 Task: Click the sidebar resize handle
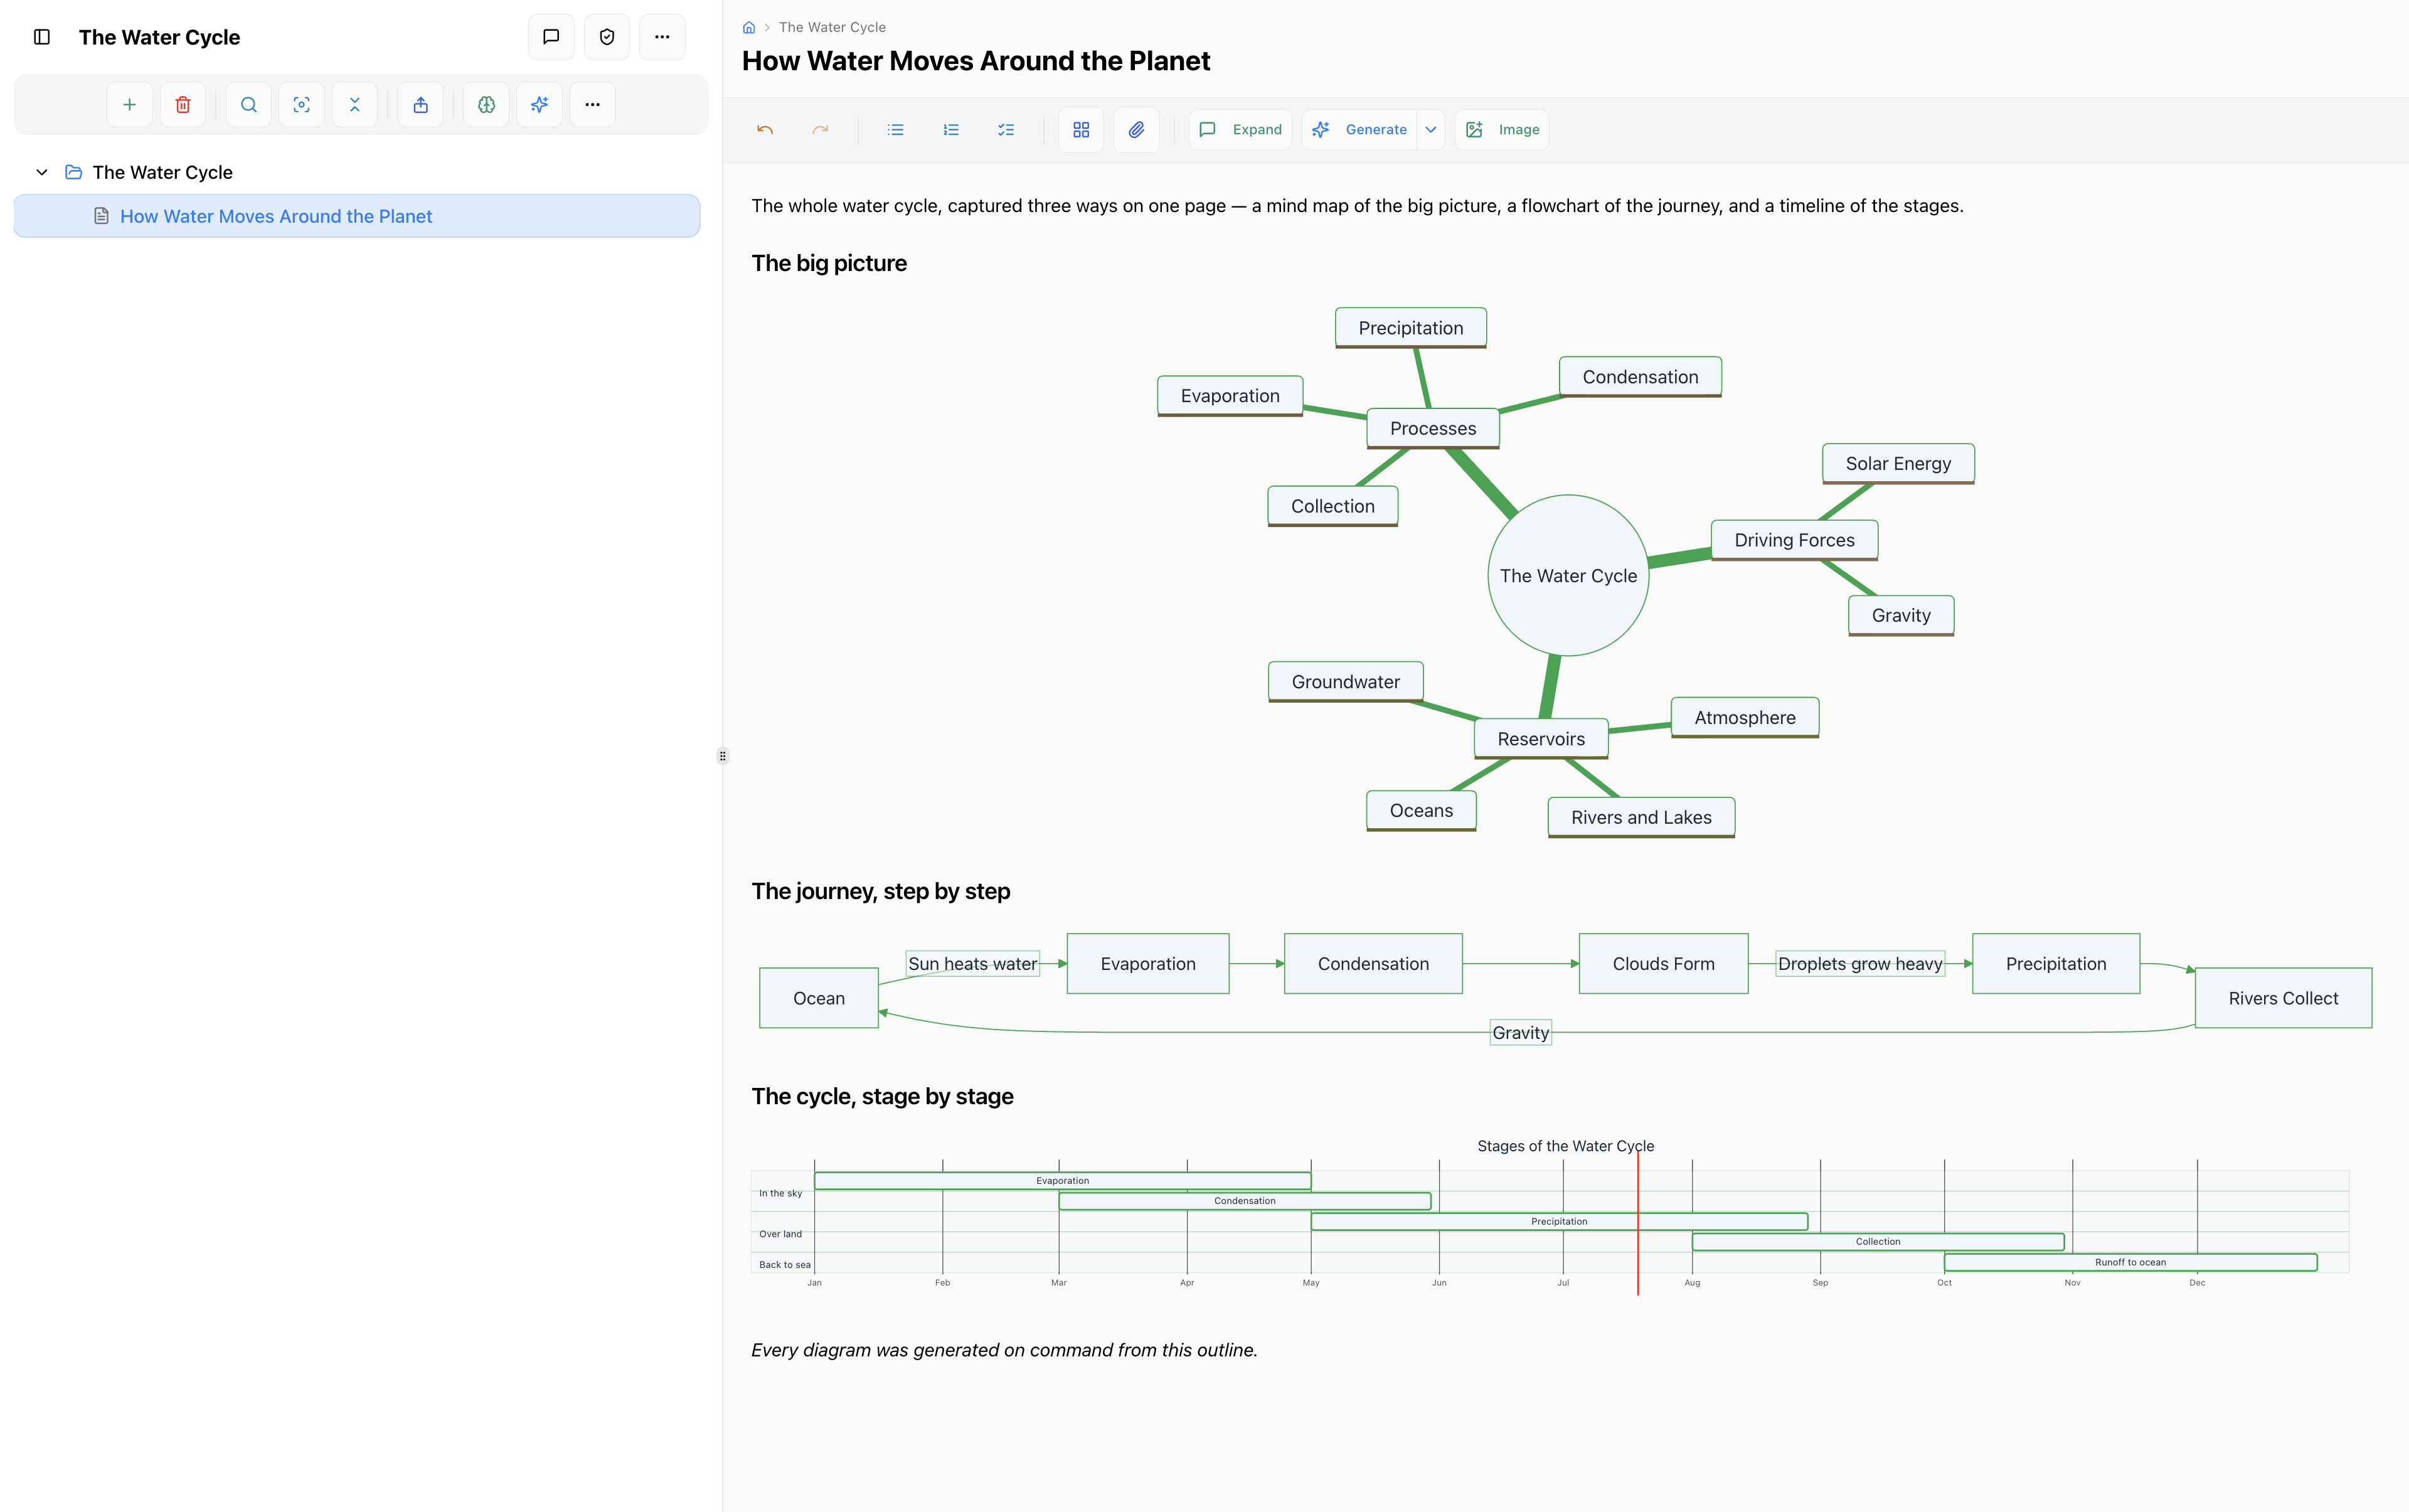point(722,756)
